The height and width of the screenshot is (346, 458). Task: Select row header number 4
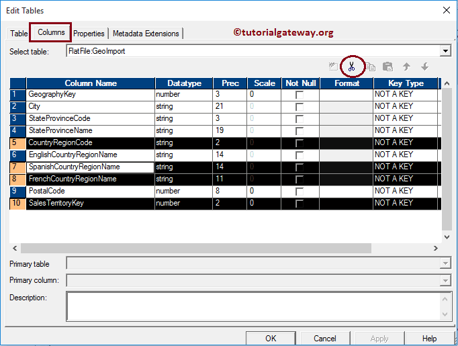pos(18,131)
